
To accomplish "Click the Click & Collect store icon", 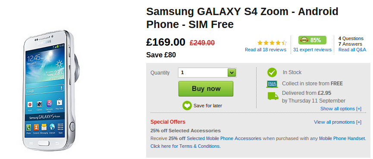I will (272, 84).
